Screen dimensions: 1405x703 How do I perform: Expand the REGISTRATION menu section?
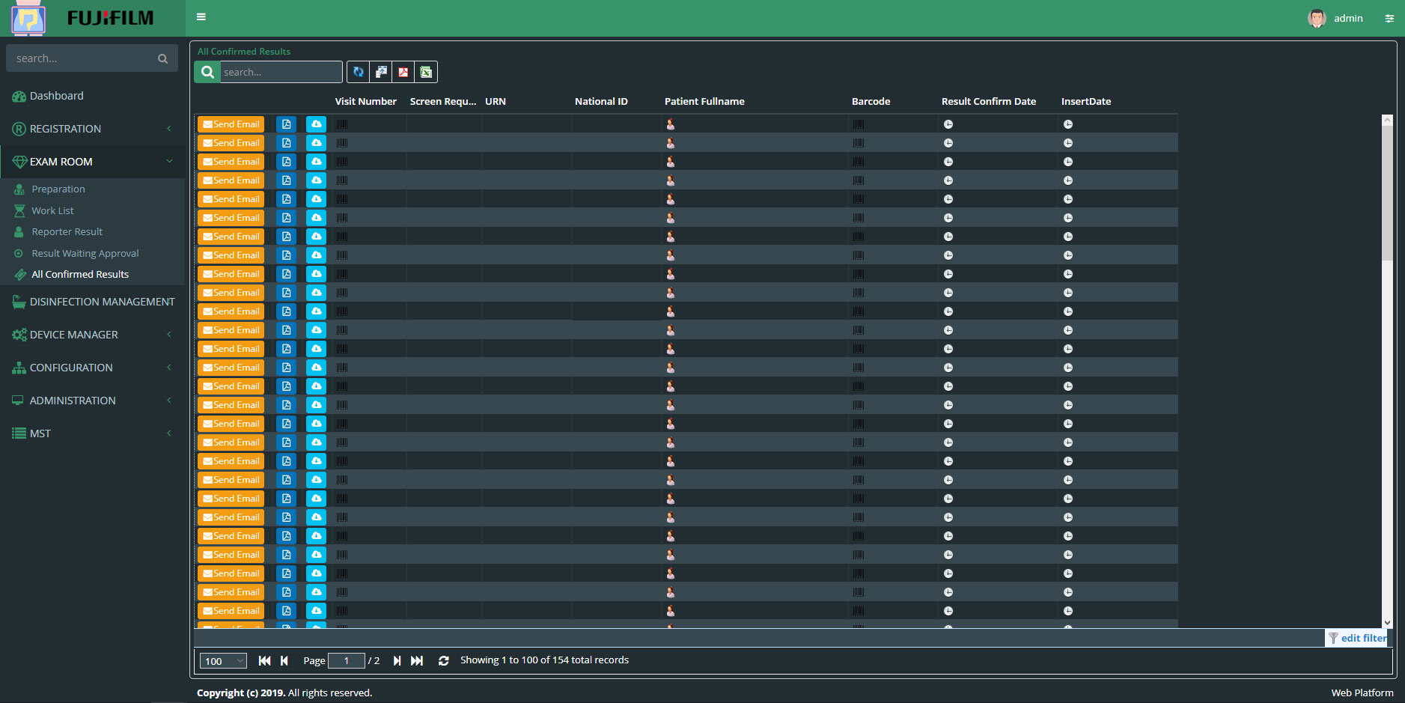[x=92, y=129]
